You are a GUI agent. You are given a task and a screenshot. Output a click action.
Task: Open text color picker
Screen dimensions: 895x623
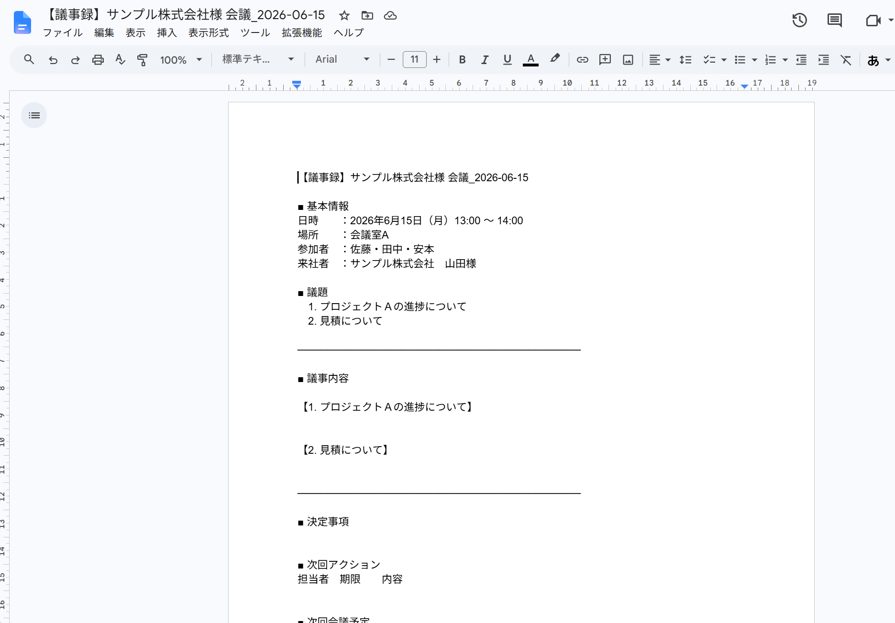[530, 60]
